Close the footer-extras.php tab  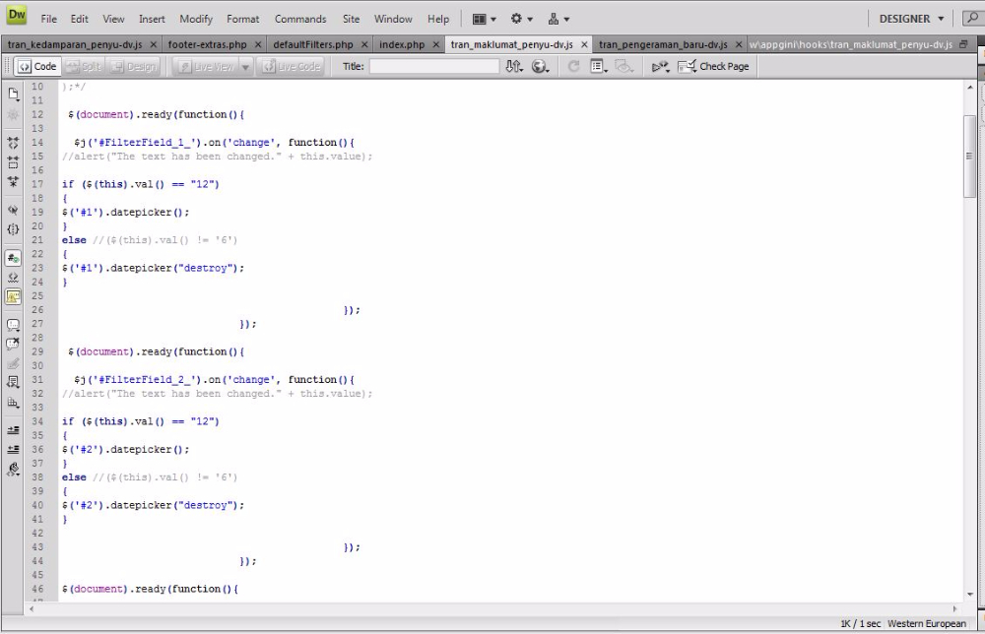257,44
